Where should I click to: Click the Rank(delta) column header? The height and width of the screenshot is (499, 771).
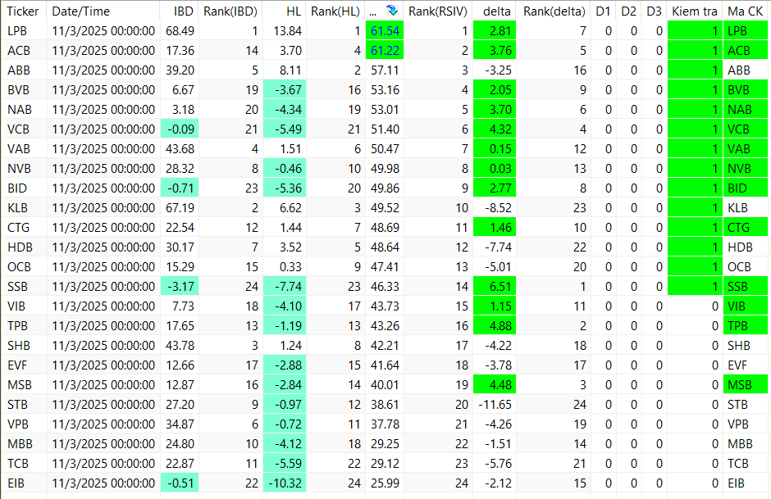click(x=554, y=11)
